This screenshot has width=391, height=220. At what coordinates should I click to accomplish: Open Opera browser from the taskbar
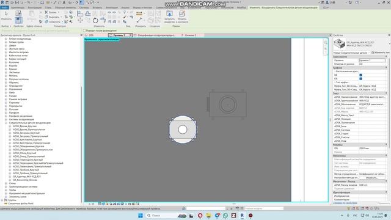click(x=200, y=215)
